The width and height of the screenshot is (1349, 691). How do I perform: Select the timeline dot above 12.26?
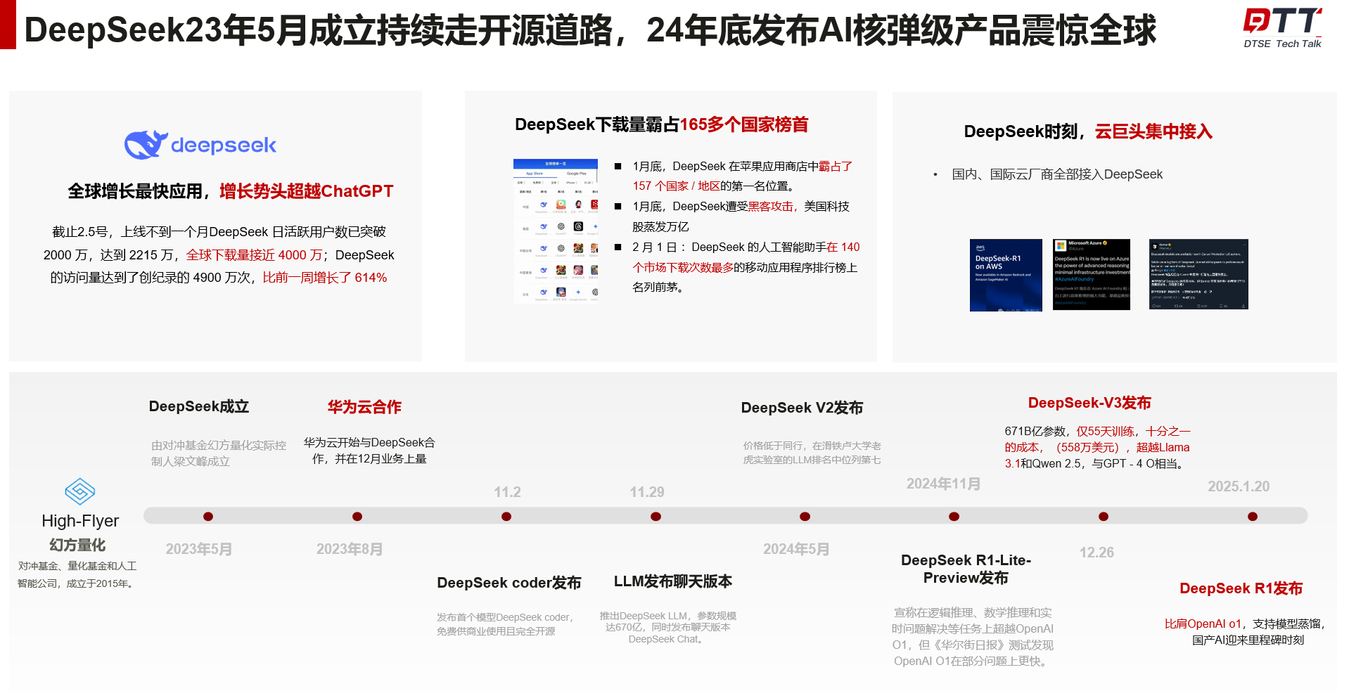(x=1104, y=517)
